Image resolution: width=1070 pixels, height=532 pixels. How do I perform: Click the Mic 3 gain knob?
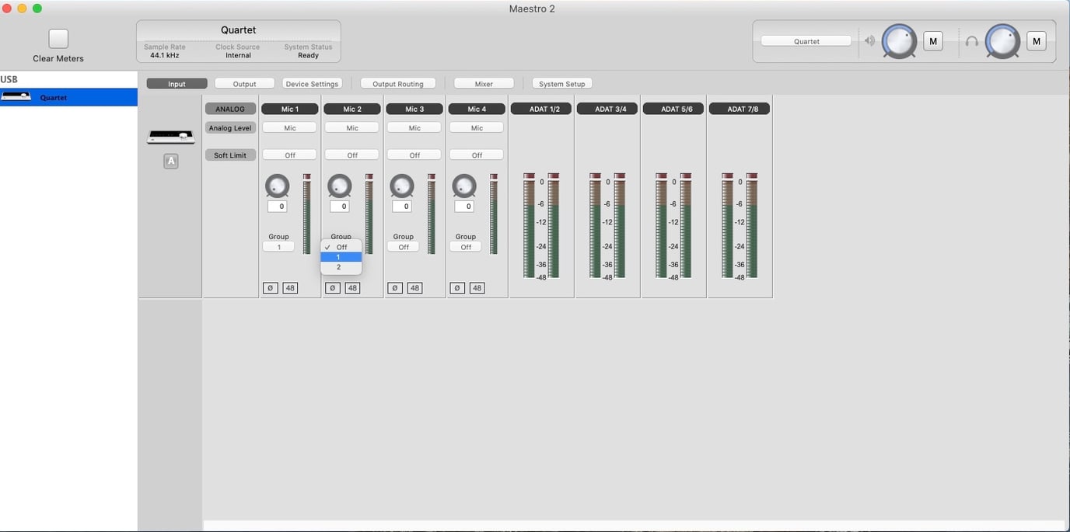coord(401,186)
